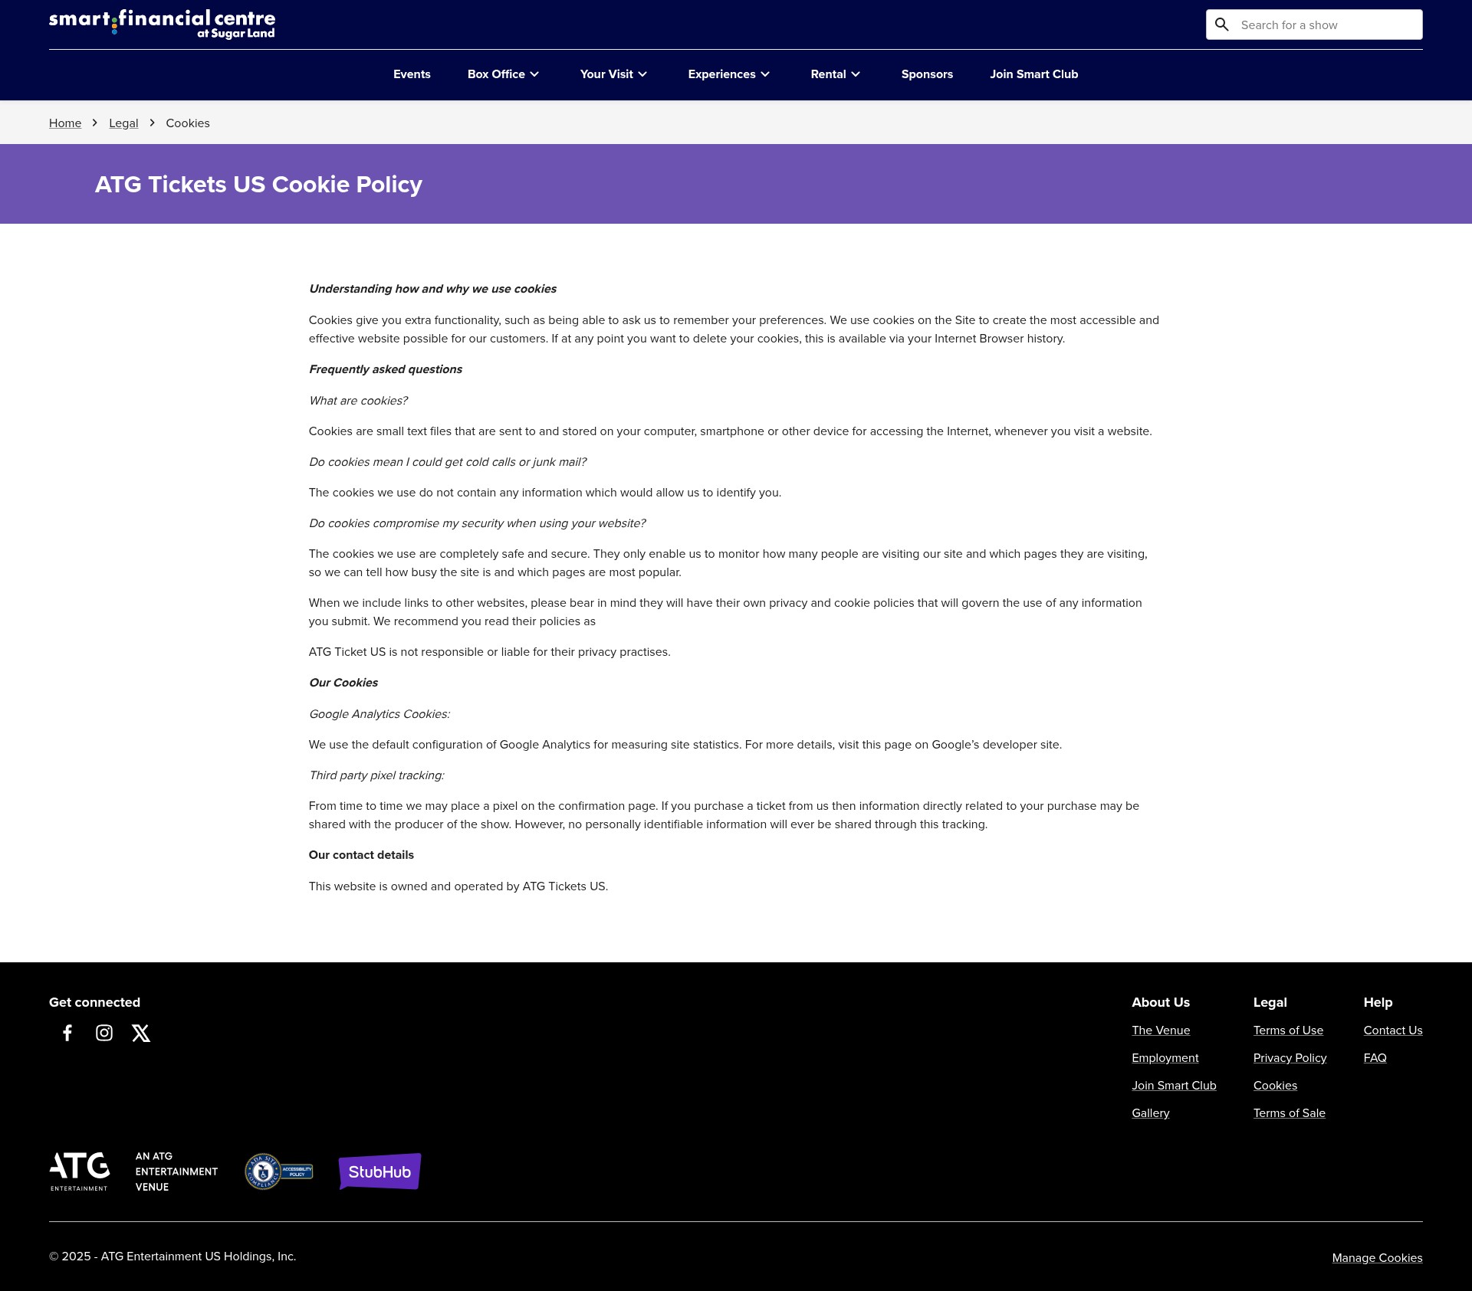The width and height of the screenshot is (1472, 1291).
Task: Open the Employment footer link
Action: click(x=1165, y=1058)
